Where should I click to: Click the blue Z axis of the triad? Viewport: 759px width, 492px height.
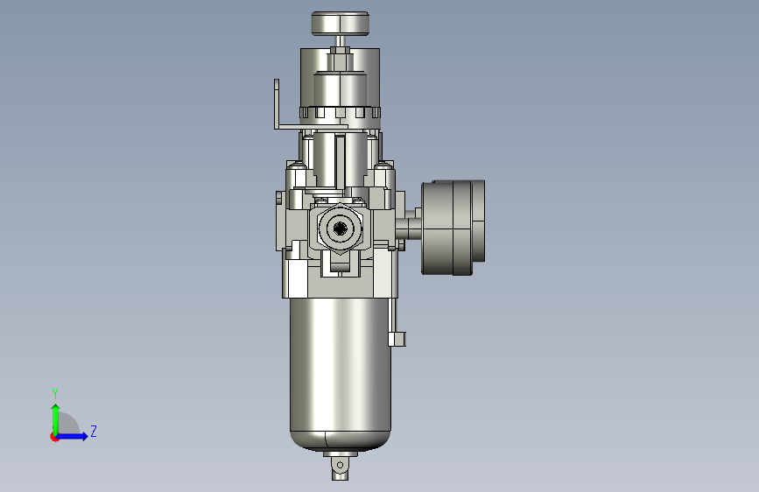(x=73, y=436)
